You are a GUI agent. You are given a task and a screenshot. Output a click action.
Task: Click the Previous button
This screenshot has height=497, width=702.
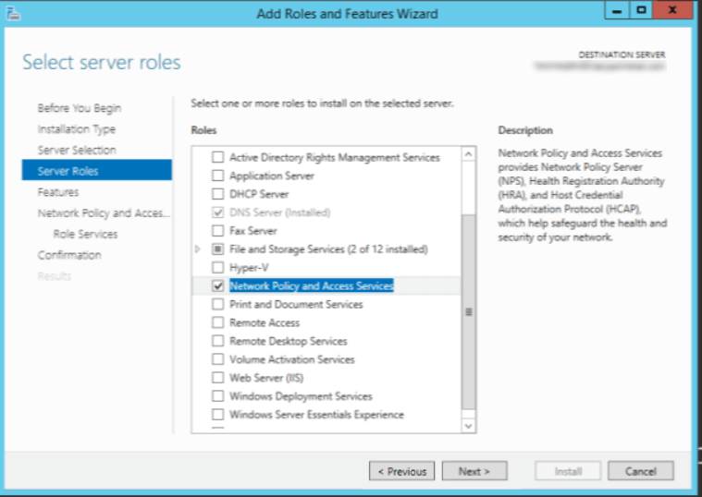coord(402,471)
